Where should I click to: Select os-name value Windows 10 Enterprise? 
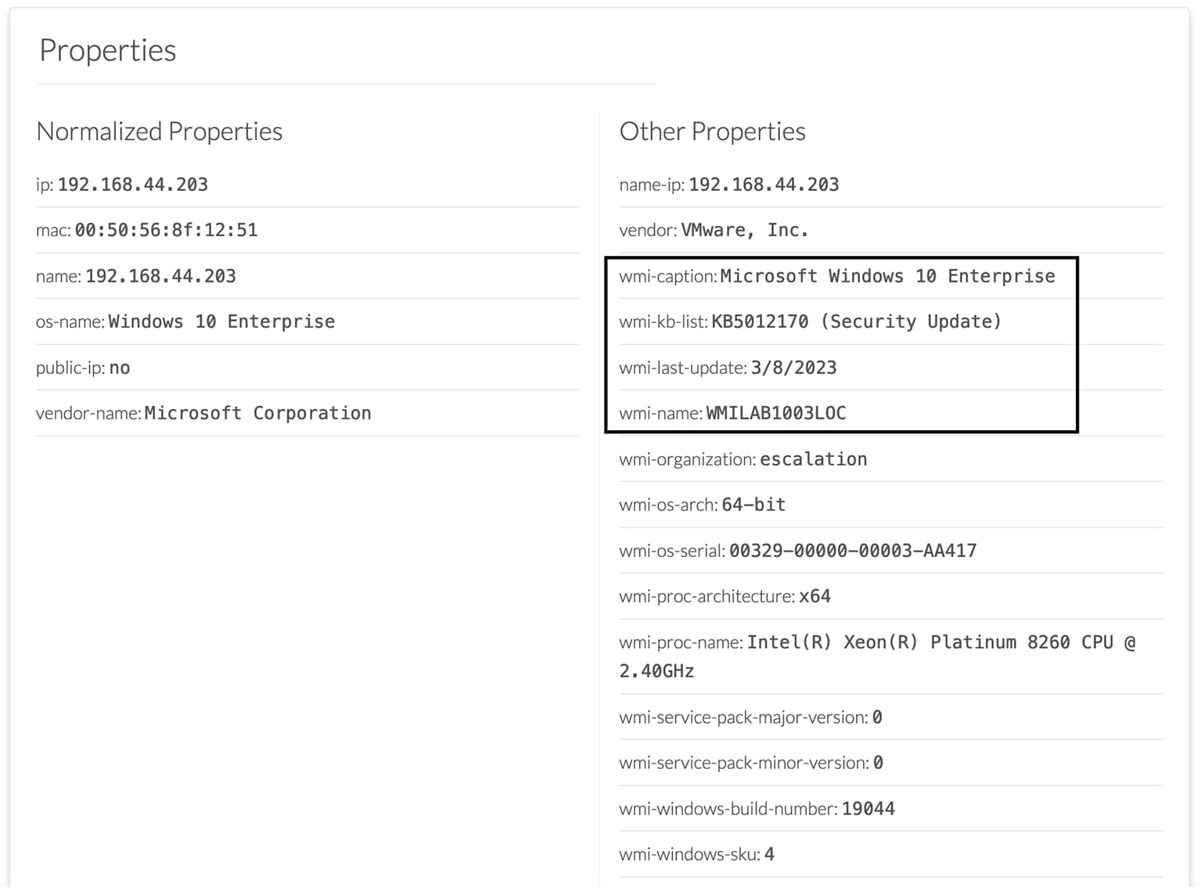coord(221,322)
